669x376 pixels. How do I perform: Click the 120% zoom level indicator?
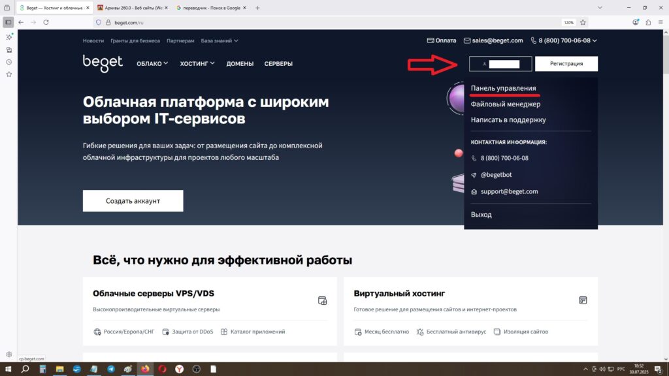pyautogui.click(x=569, y=23)
